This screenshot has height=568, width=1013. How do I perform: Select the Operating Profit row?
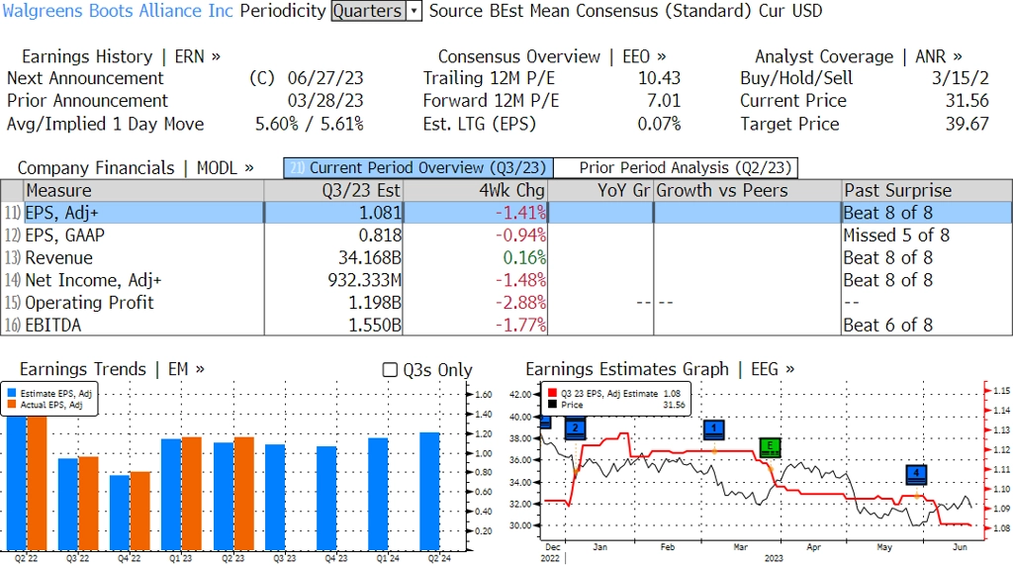[506, 303]
